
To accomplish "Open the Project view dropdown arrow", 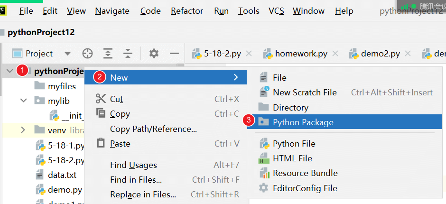I will (67, 54).
